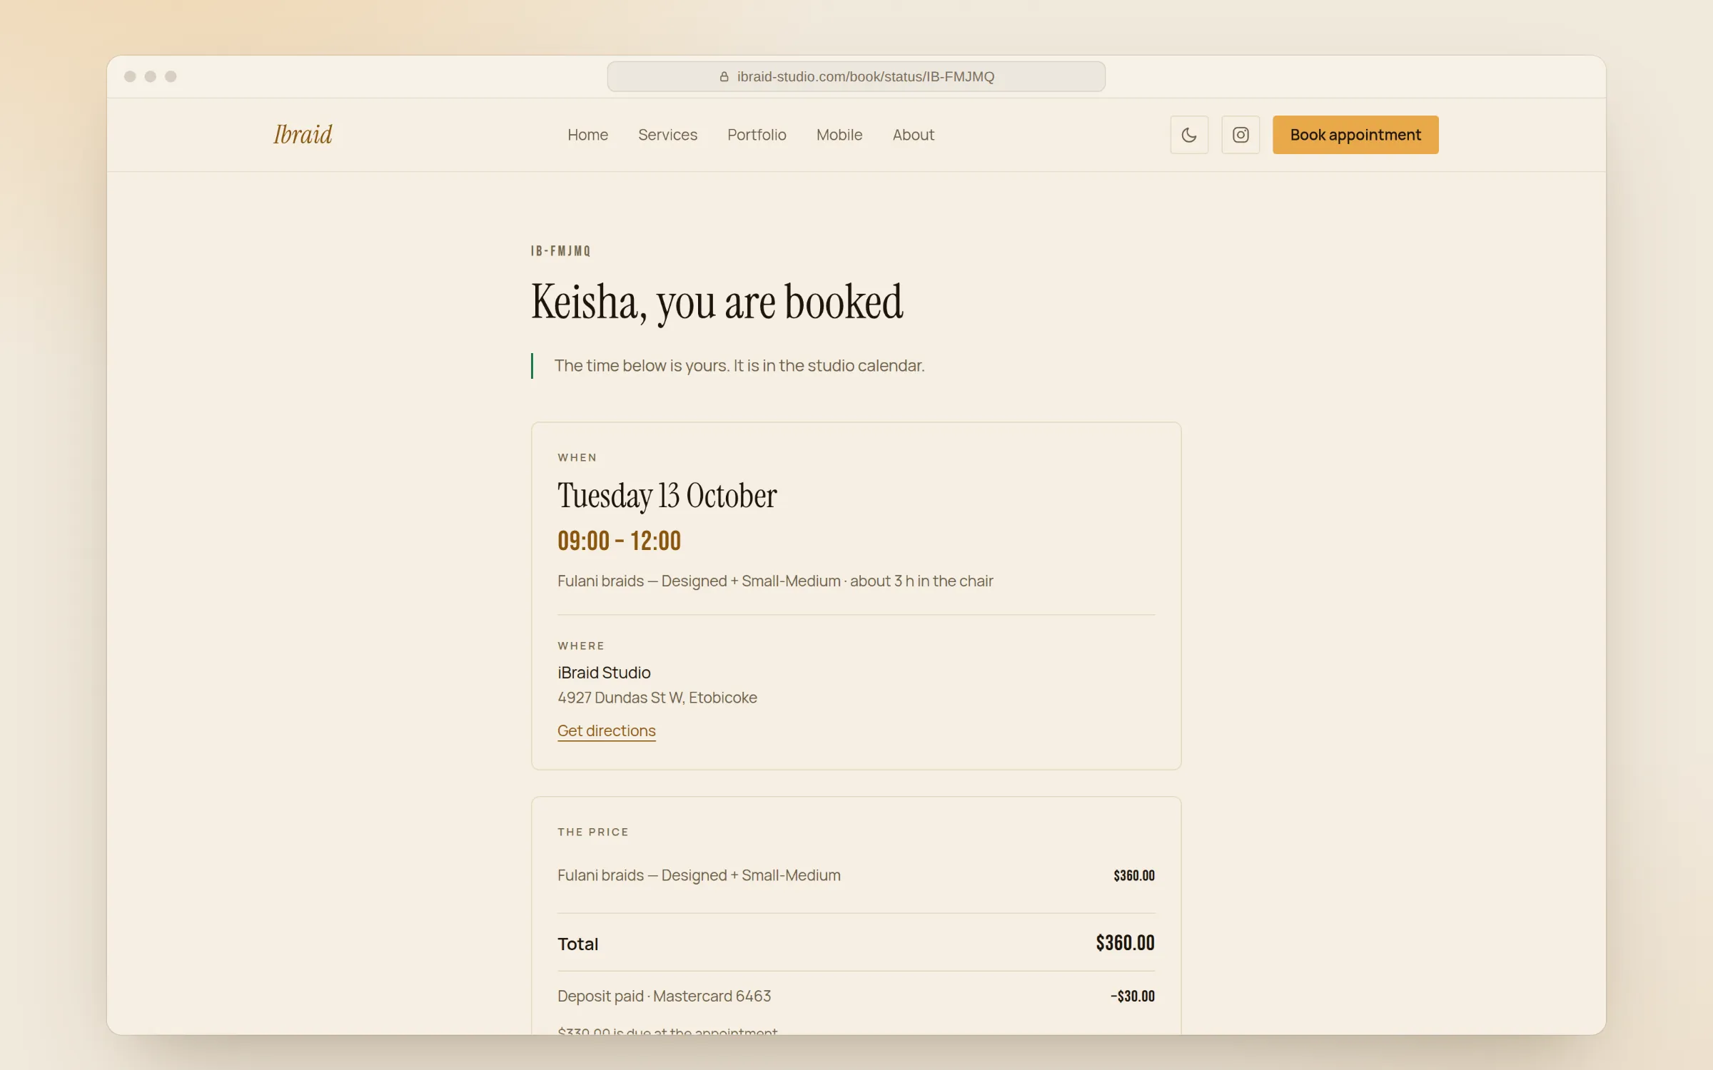
Task: Click the studio calendar confirmation note
Action: coord(739,366)
